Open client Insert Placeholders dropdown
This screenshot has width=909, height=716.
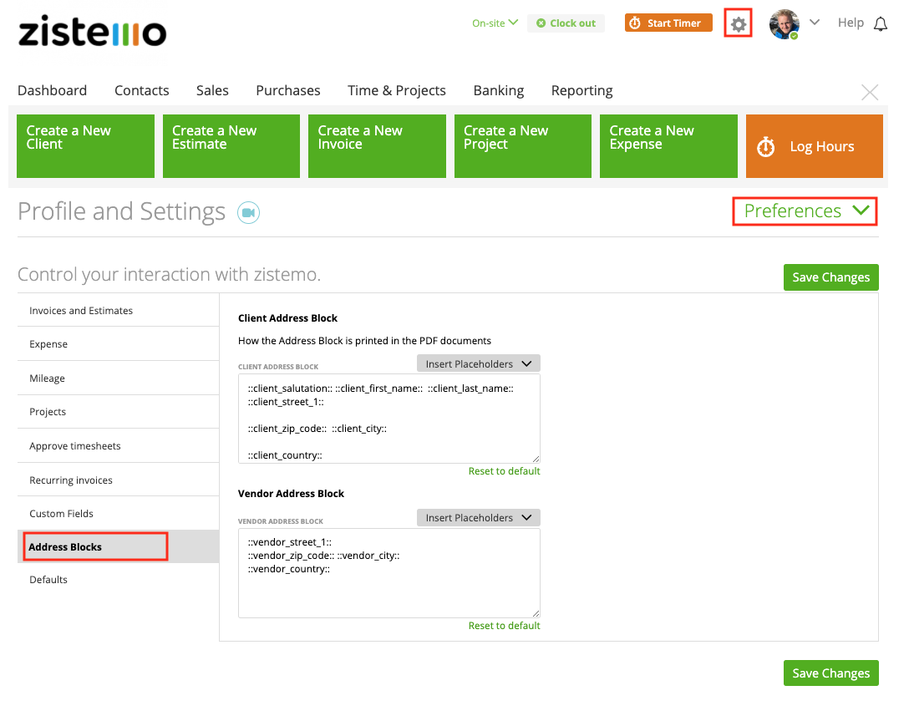point(478,363)
